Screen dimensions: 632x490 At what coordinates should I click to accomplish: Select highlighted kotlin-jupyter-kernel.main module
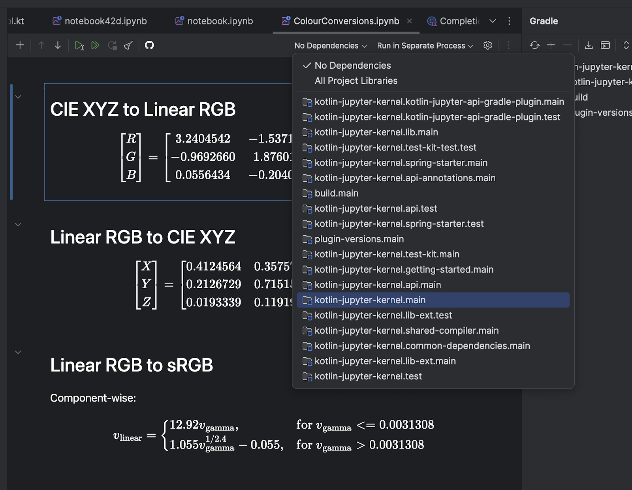(433, 300)
